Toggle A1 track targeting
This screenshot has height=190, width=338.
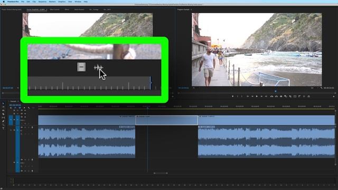(x=17, y=142)
